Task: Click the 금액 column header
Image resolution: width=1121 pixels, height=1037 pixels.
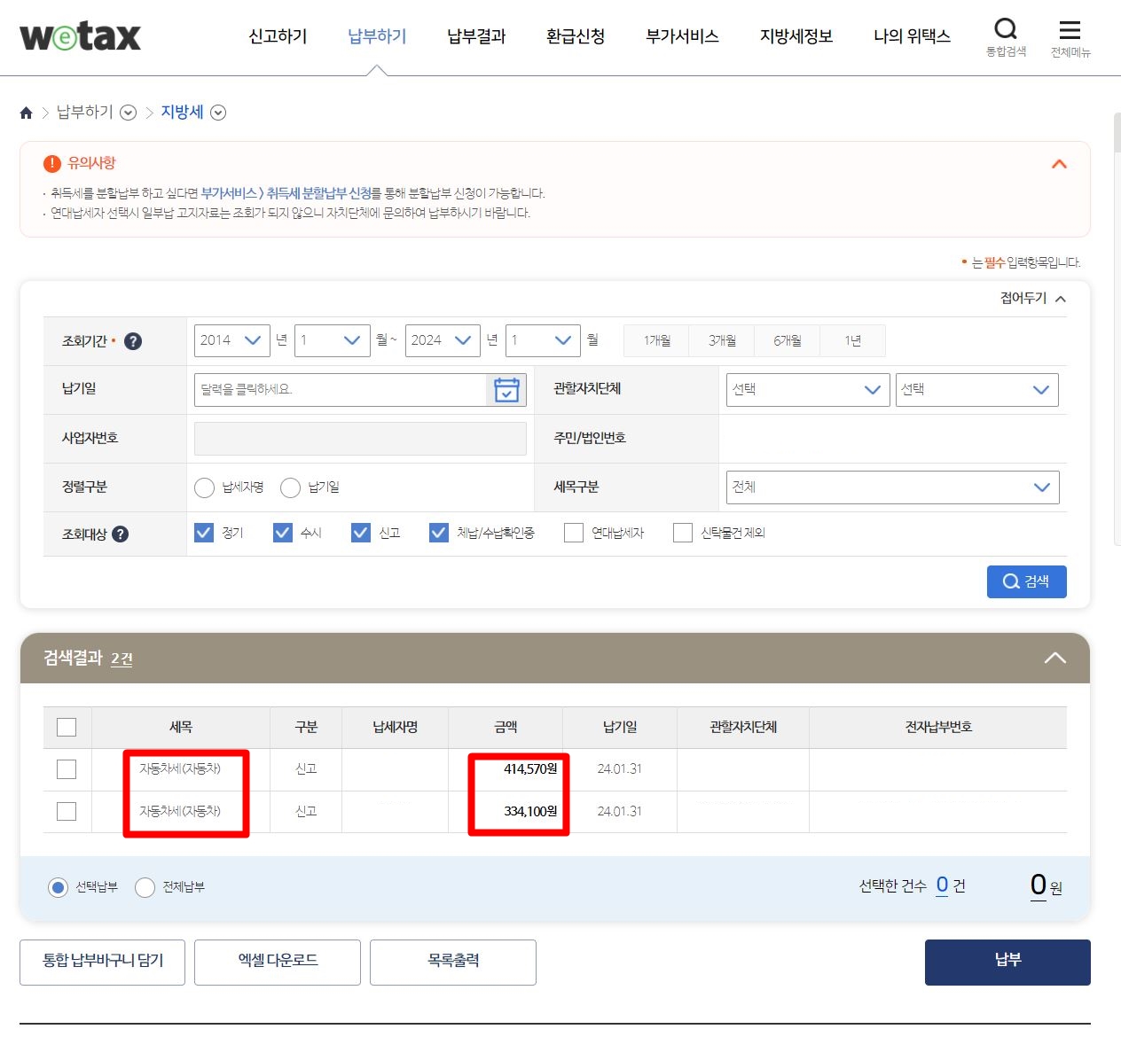Action: [506, 728]
